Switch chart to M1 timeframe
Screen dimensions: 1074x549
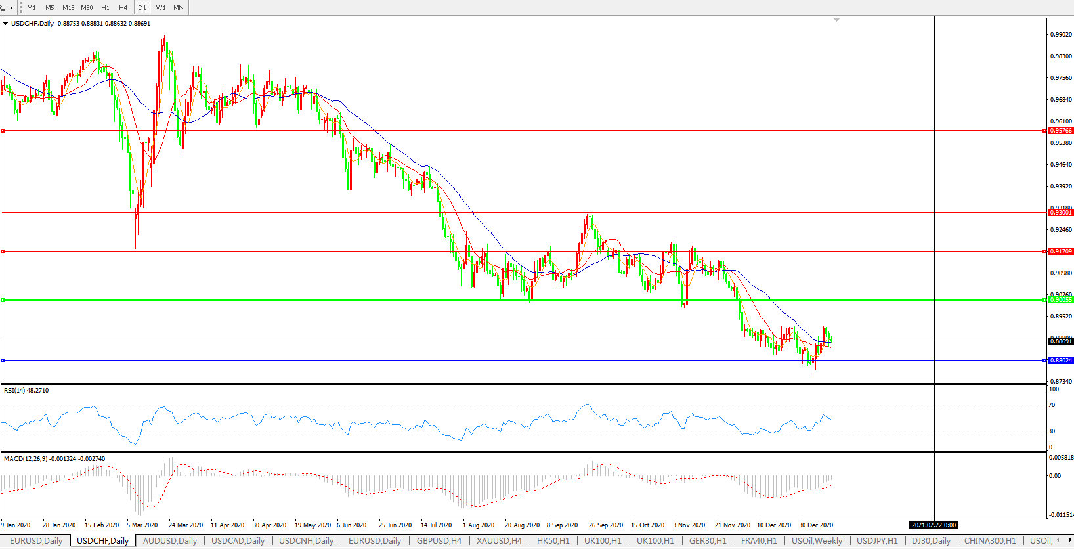[x=32, y=7]
